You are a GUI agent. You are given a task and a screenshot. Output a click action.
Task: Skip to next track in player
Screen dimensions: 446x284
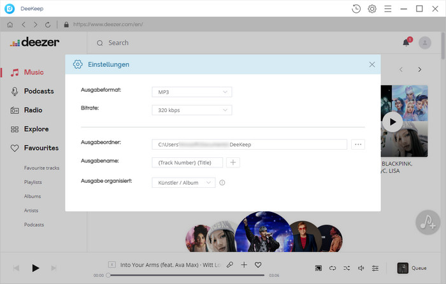point(54,268)
